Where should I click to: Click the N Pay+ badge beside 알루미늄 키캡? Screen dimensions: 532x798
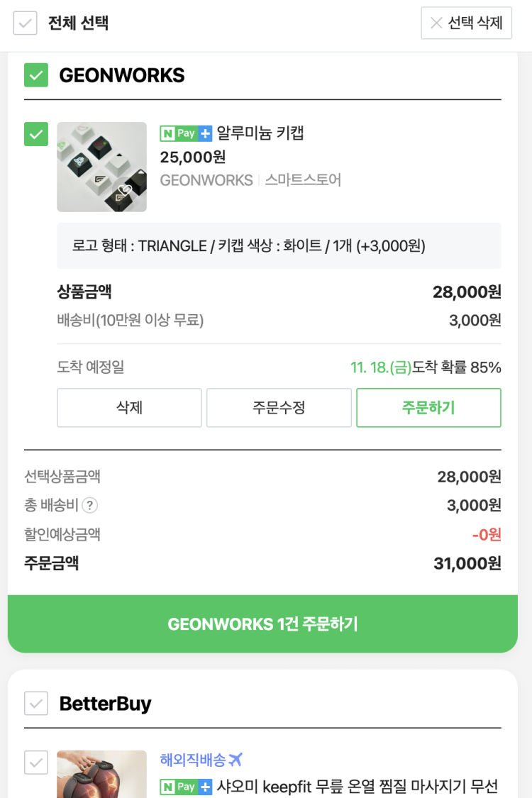click(186, 133)
